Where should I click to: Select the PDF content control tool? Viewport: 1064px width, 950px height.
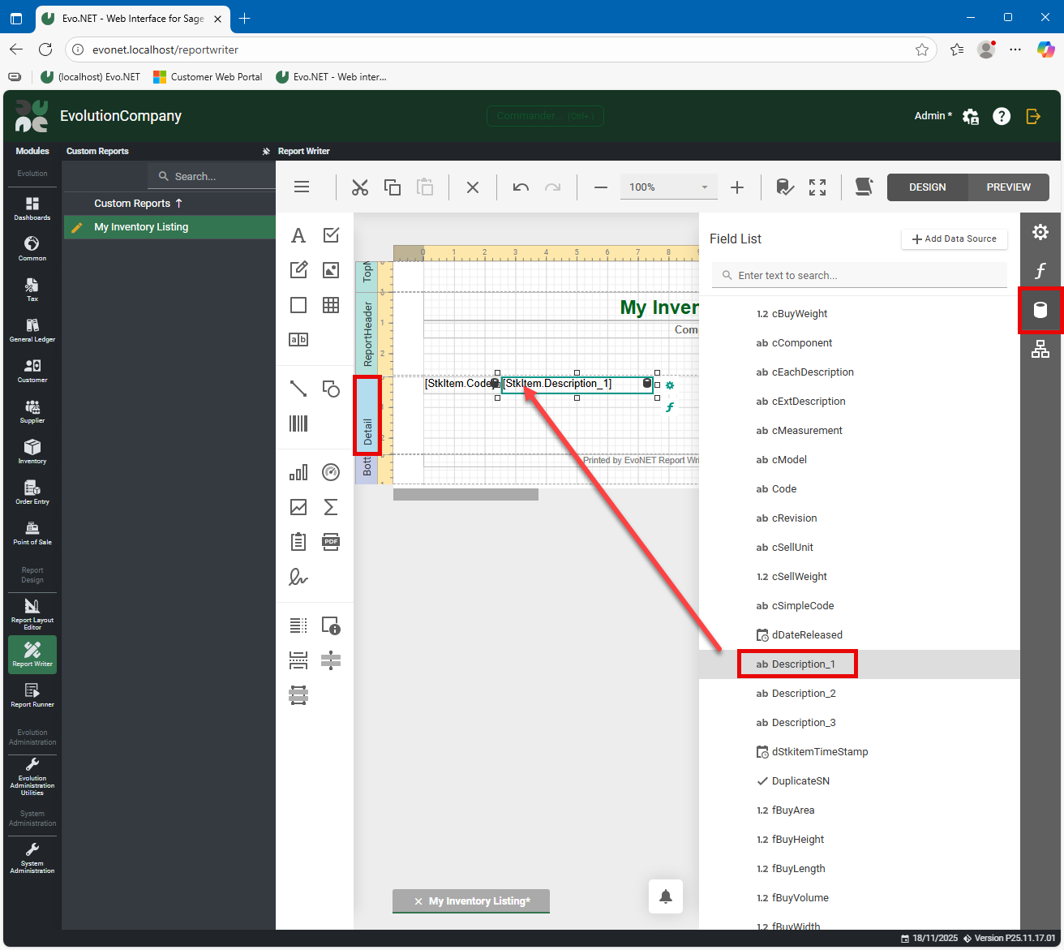coord(331,542)
